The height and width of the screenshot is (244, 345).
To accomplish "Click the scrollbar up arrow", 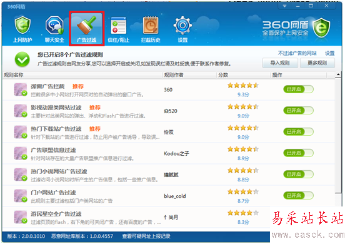I will point(338,75).
